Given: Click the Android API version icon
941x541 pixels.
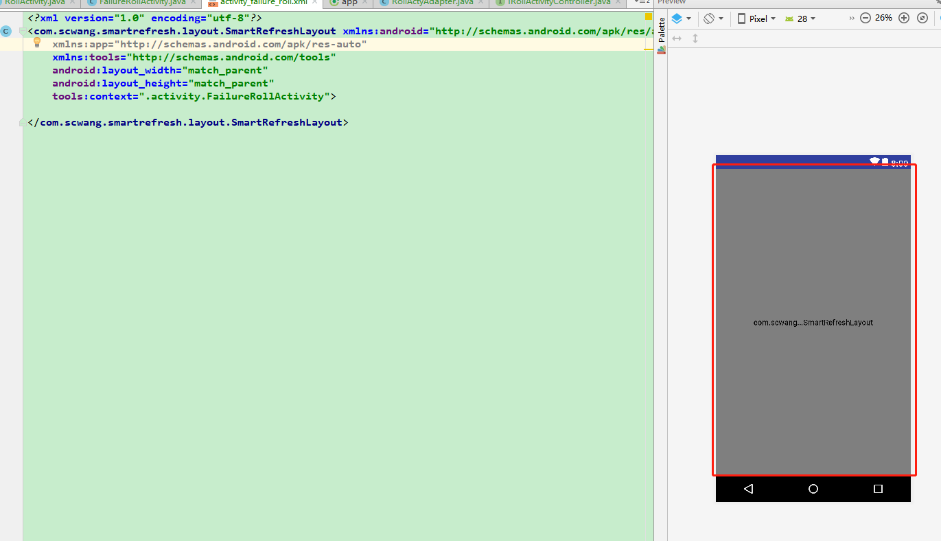Looking at the screenshot, I should click(x=787, y=19).
